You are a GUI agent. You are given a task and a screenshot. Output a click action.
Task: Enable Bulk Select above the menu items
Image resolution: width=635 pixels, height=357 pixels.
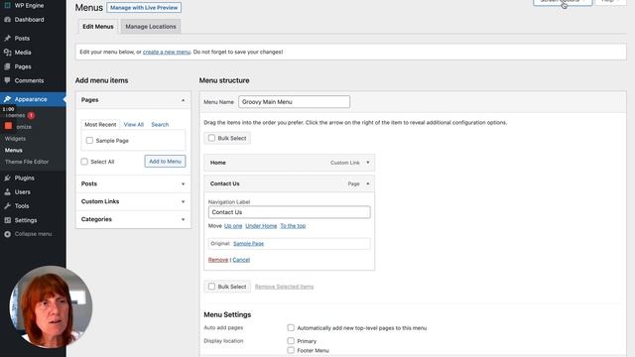tap(211, 138)
